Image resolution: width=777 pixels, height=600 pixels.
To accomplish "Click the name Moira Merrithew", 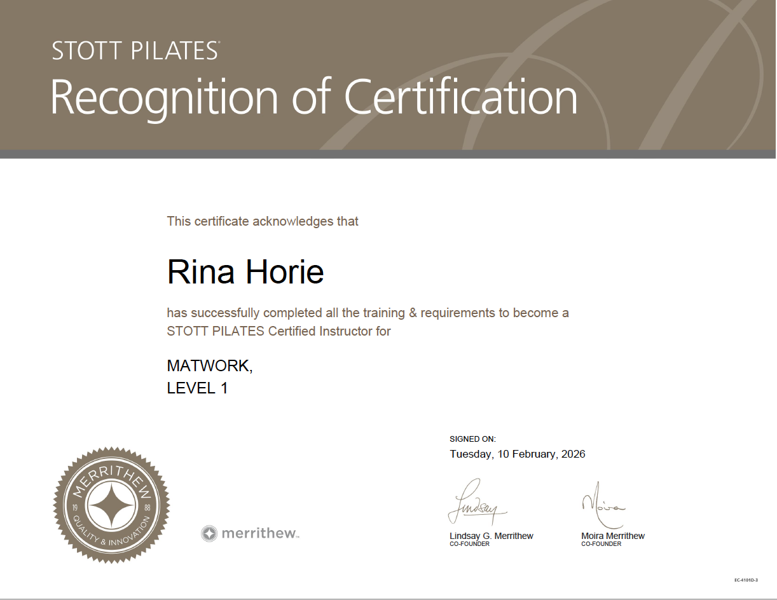I will 613,536.
